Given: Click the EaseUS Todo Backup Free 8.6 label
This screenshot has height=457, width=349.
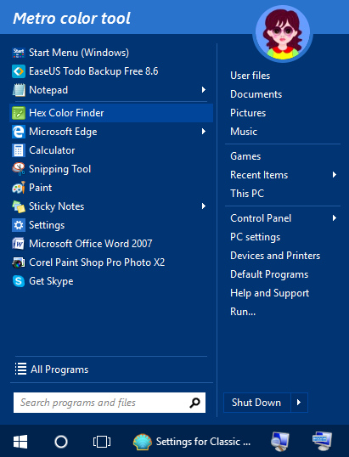Looking at the screenshot, I should point(93,71).
